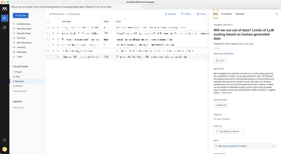The image size is (281, 154).
Task: Open the 2_Area collection
Action: [x=16, y=76]
